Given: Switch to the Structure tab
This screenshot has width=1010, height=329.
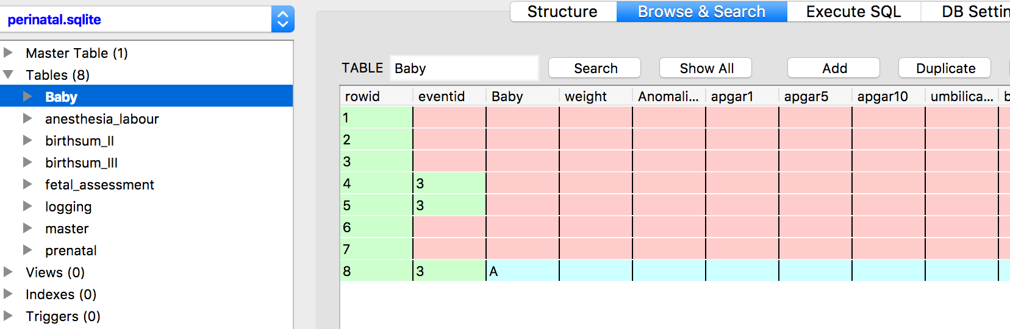Looking at the screenshot, I should (562, 12).
